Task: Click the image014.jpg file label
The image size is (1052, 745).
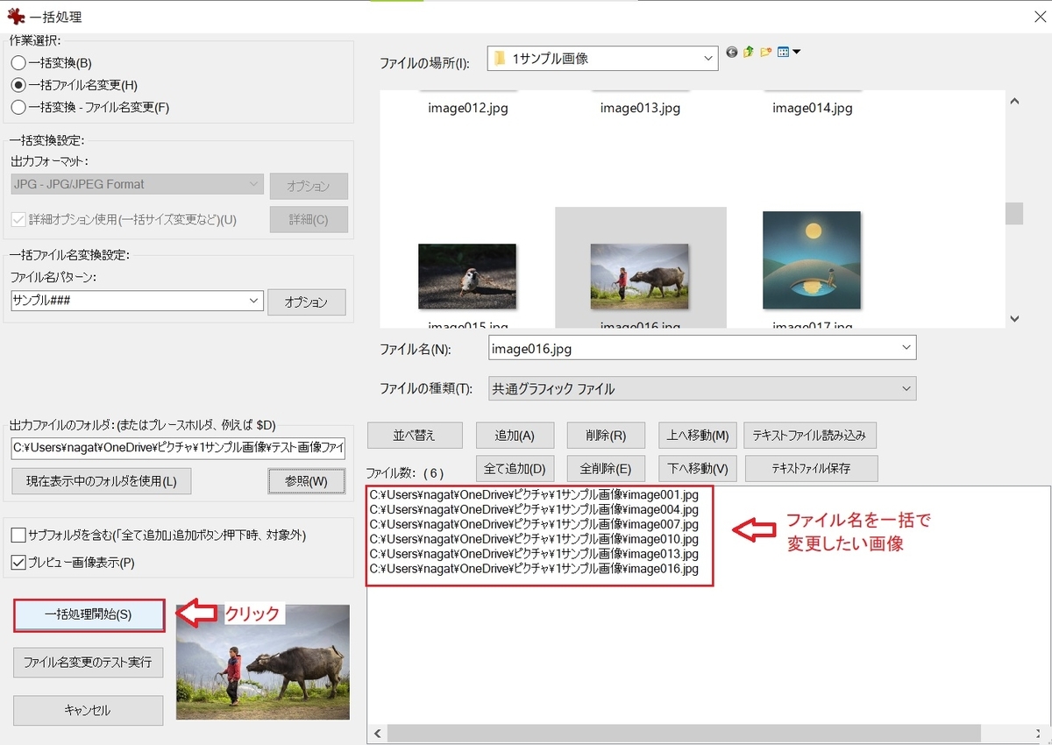Action: pos(813,108)
